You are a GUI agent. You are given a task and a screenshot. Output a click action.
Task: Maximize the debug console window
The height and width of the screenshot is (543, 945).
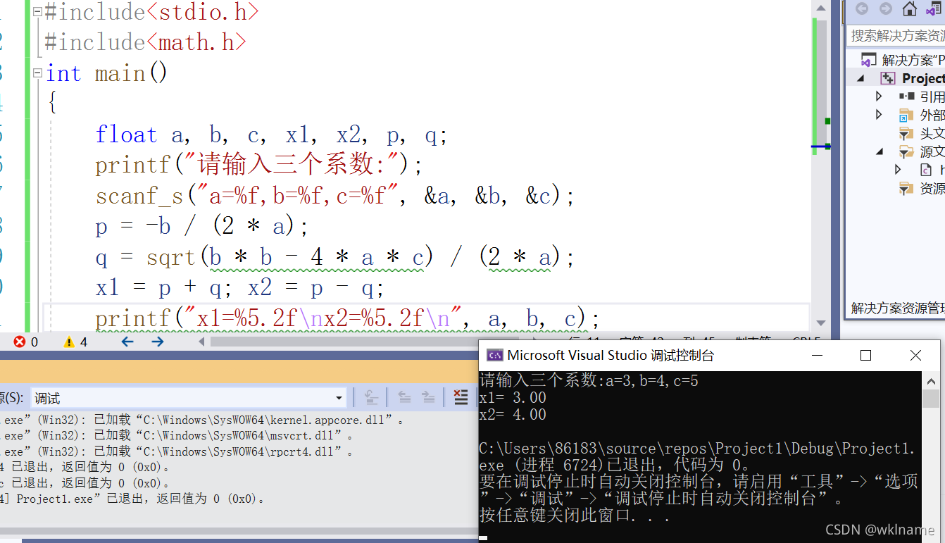(x=866, y=356)
